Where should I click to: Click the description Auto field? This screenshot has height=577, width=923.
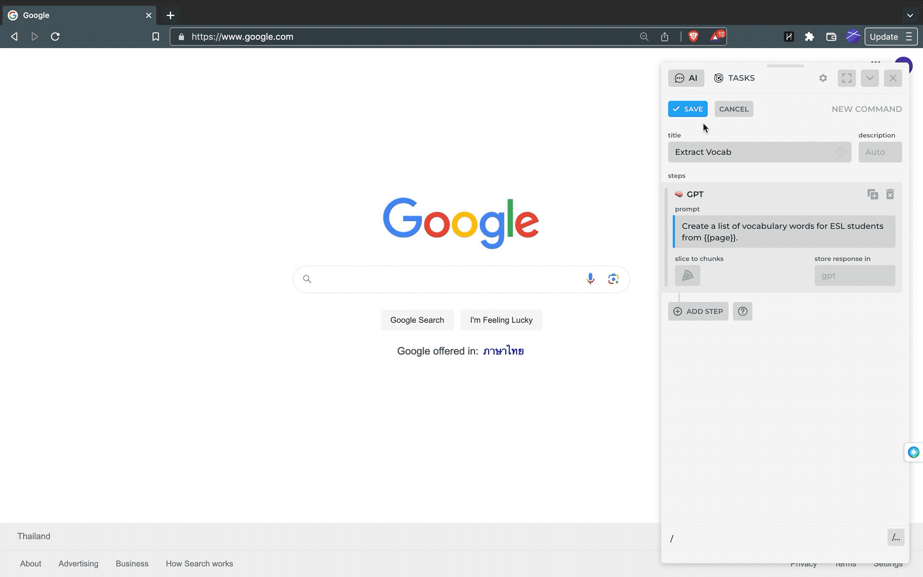point(880,152)
